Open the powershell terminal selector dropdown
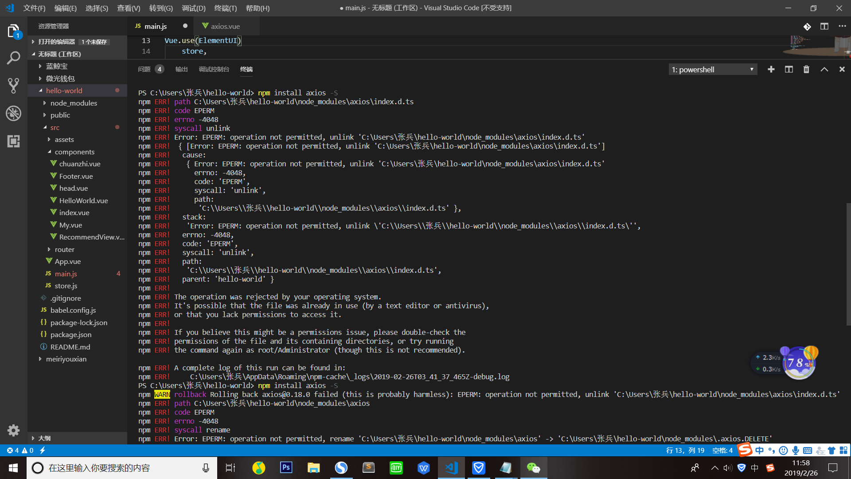The height and width of the screenshot is (479, 851). click(713, 70)
